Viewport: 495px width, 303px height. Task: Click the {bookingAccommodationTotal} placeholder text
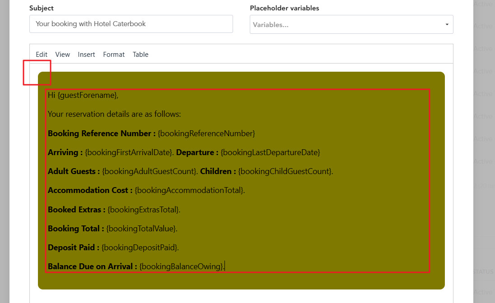coord(189,190)
